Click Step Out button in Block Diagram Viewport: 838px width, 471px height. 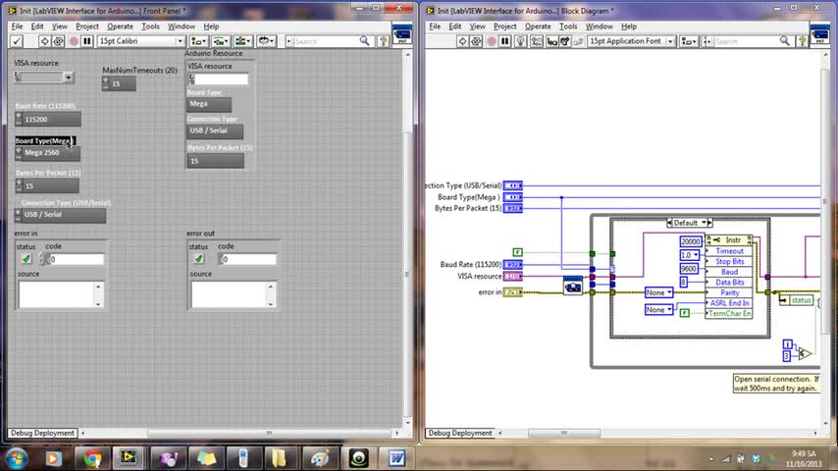coord(578,41)
